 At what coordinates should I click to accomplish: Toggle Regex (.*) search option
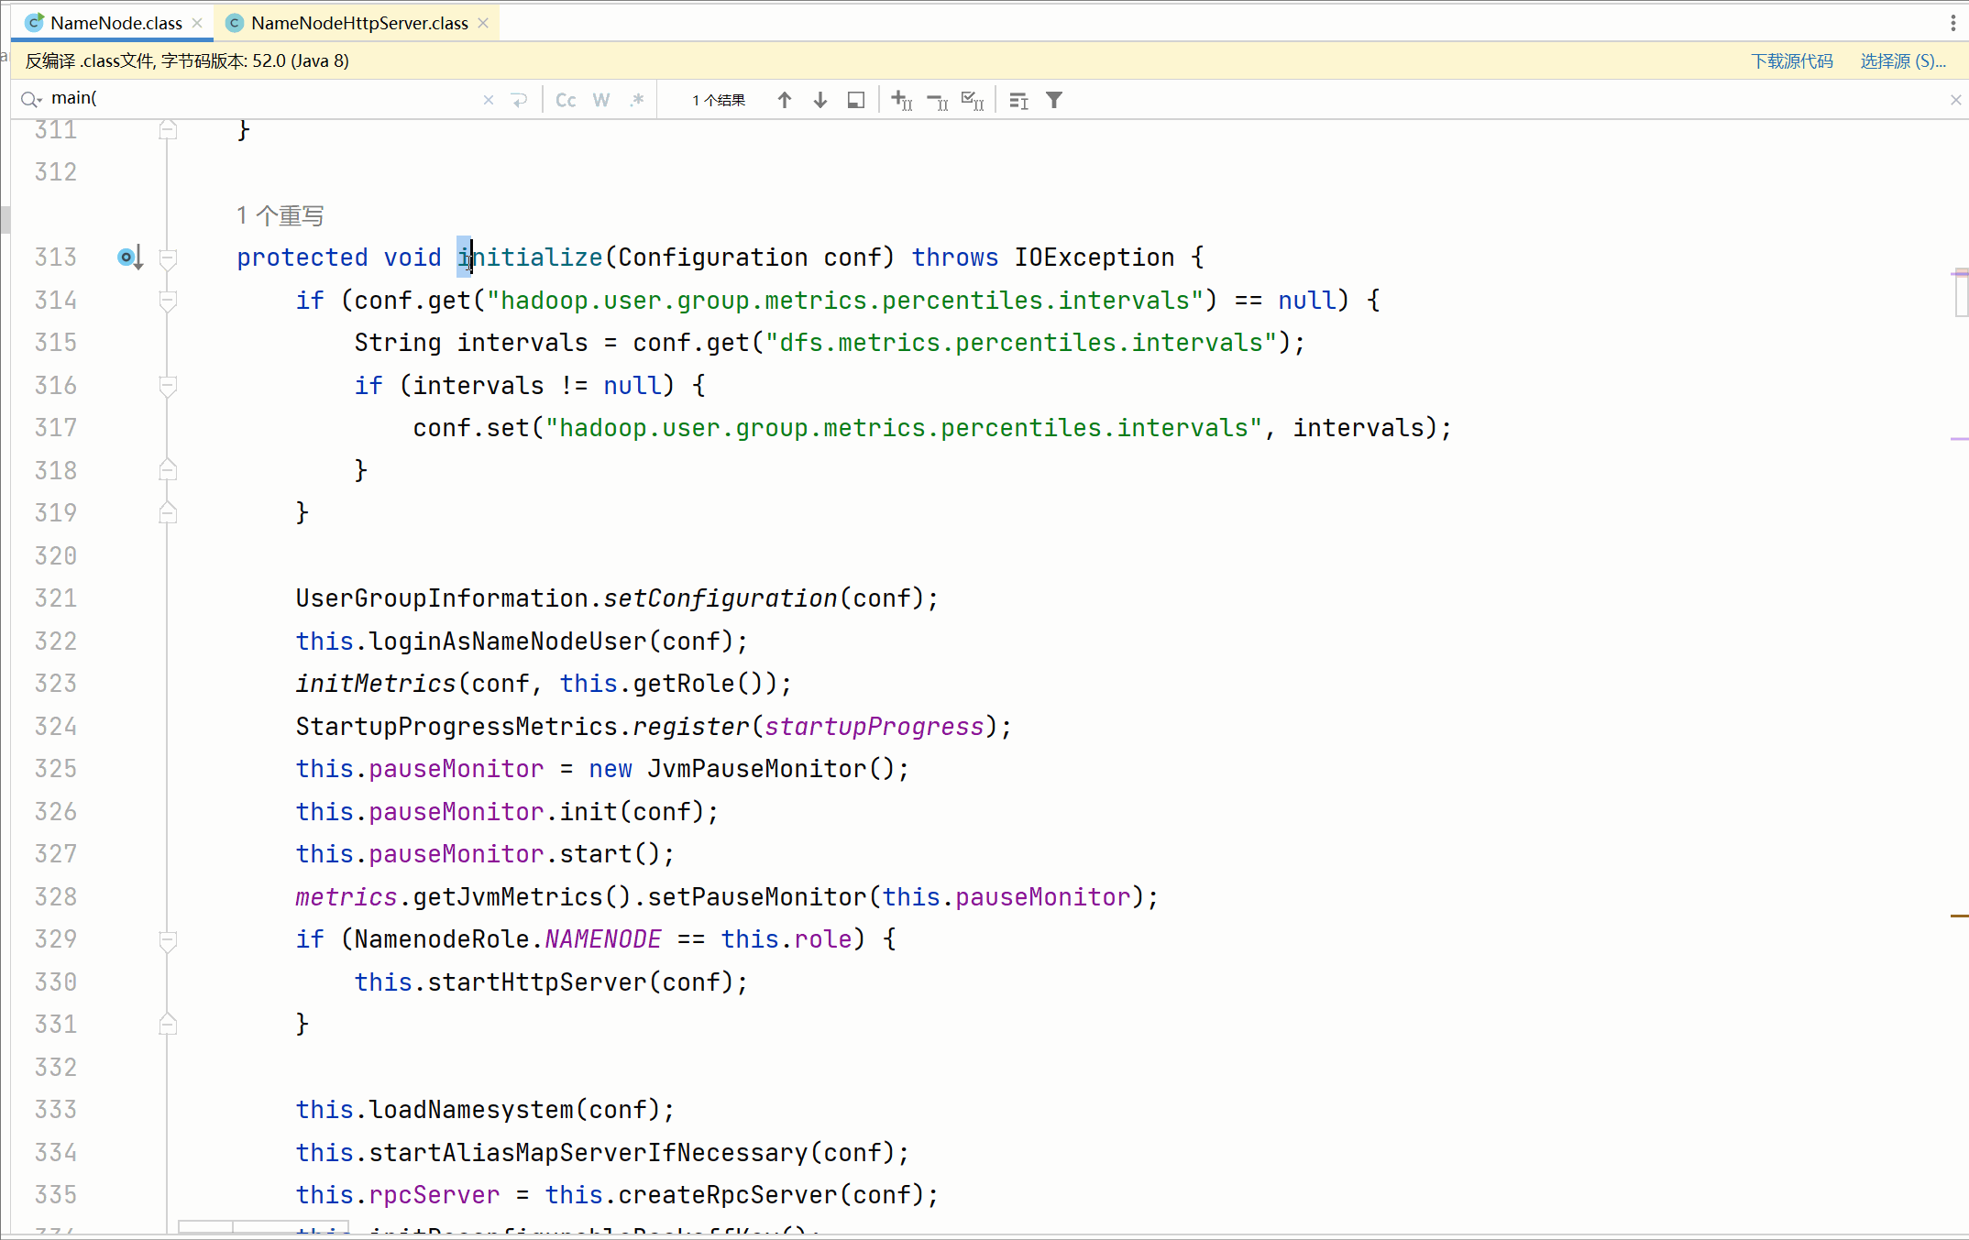pyautogui.click(x=637, y=100)
